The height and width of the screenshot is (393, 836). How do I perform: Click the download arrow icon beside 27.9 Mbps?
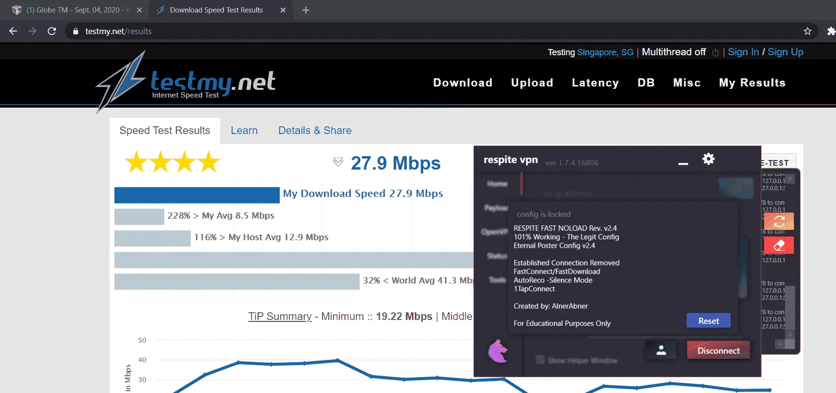(338, 162)
